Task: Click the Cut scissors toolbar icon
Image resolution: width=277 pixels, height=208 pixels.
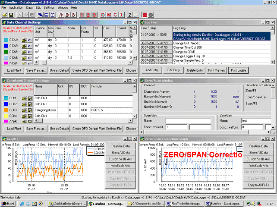Action: [19, 15]
